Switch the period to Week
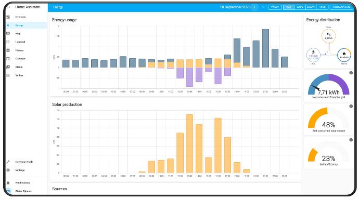The width and height of the screenshot is (359, 199). point(300,7)
